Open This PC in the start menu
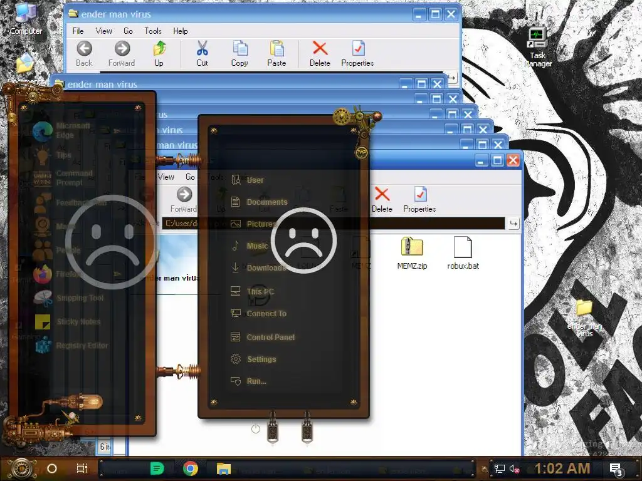642x481 pixels. point(252,292)
